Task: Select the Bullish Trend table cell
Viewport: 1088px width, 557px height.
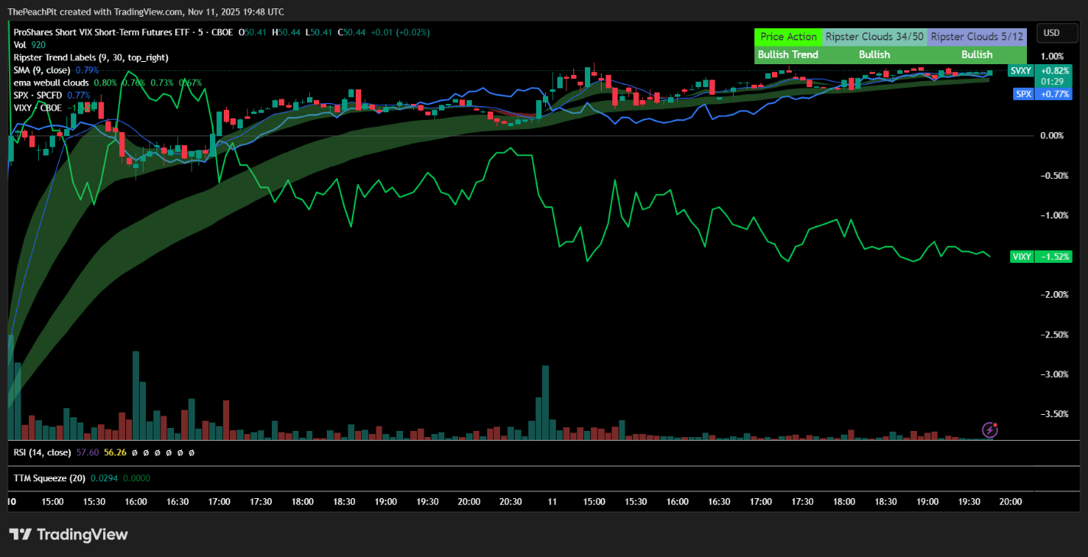Action: click(789, 54)
